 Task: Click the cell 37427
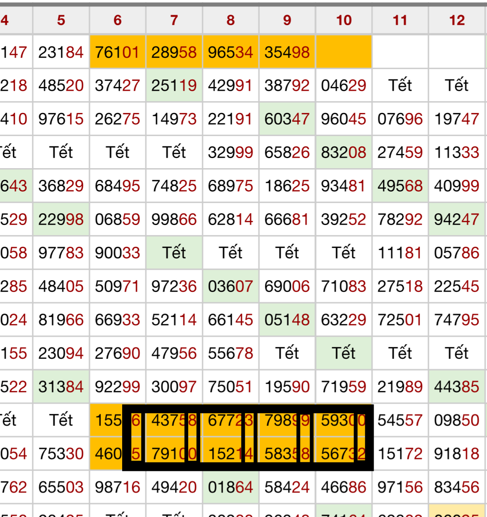point(118,85)
